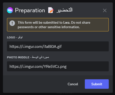This screenshot has width=115, height=95.
Task: Click the "Preparation" title text
Action: pos(30,10)
